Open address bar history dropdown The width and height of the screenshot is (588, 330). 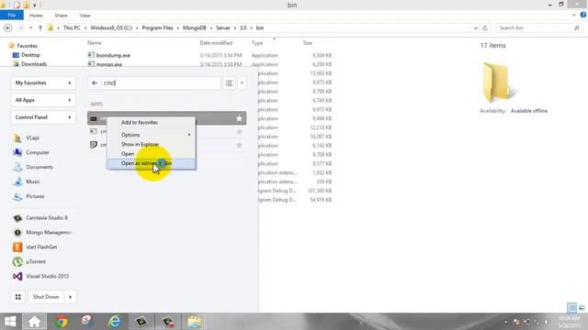click(476, 28)
